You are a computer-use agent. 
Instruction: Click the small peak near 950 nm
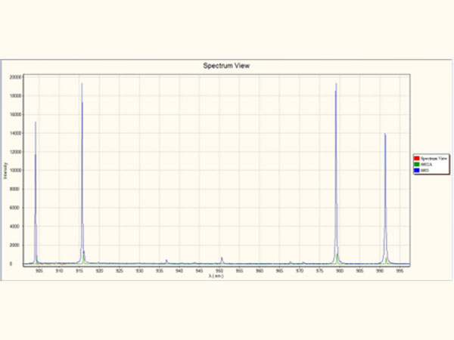click(221, 260)
